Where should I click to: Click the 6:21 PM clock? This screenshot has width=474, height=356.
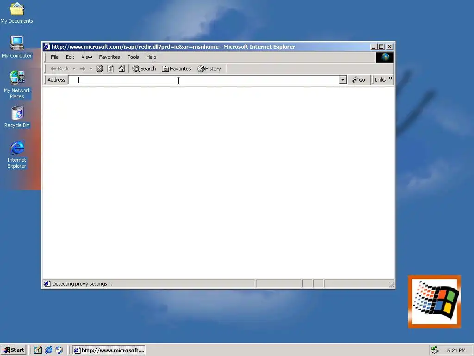click(456, 350)
